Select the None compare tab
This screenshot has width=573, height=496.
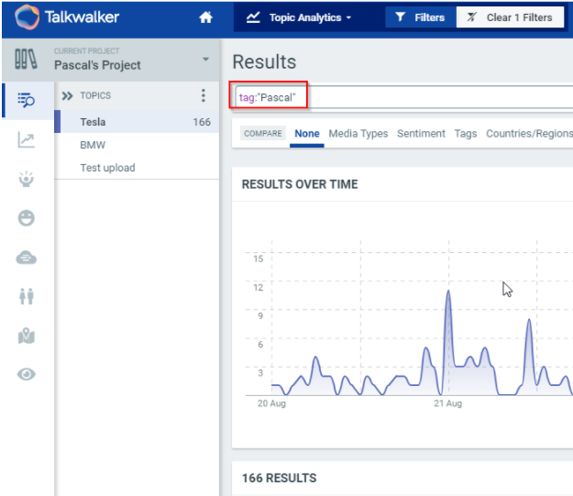(307, 134)
